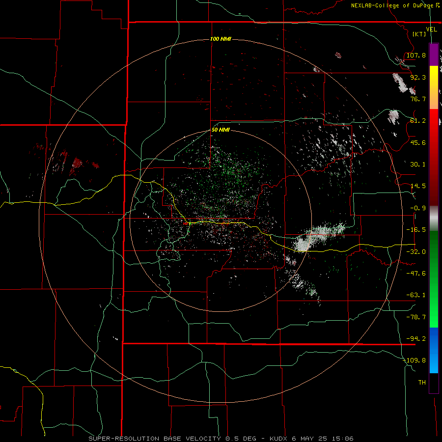
Task: Click the KUDX 6 MAY 25 15:06 timestamp
Action: pos(311,439)
